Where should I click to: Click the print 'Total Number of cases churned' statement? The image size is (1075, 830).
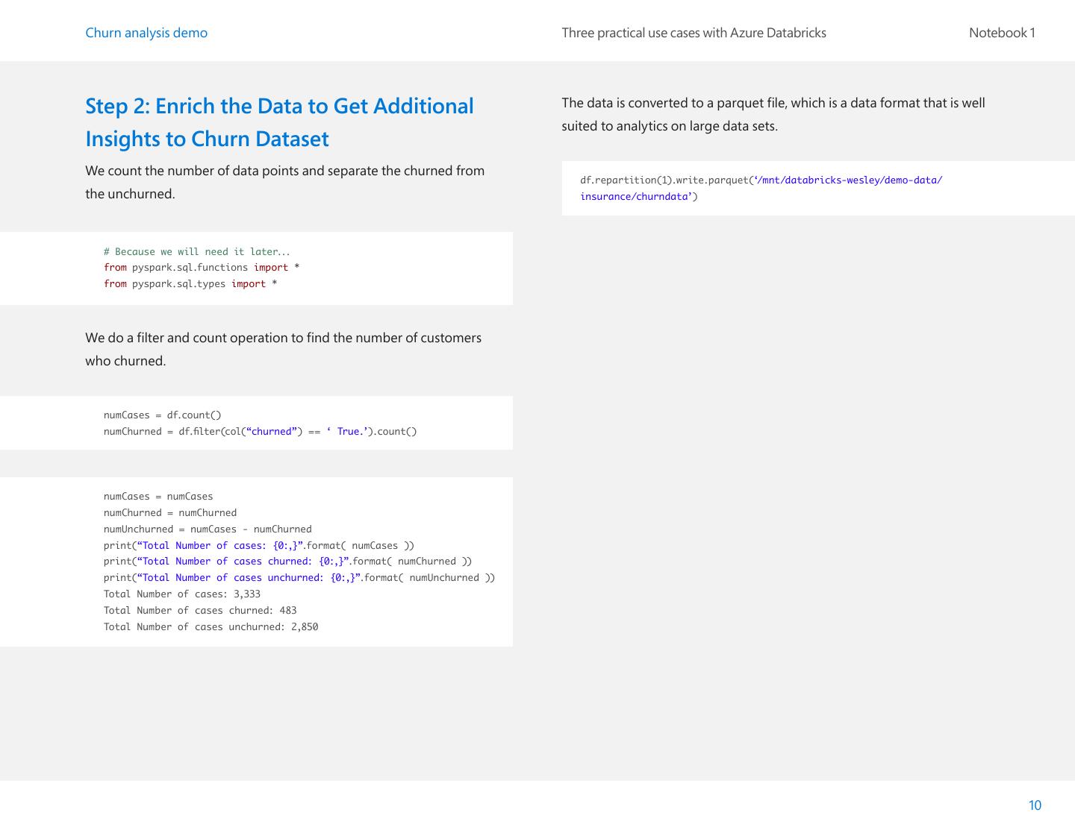coord(287,562)
